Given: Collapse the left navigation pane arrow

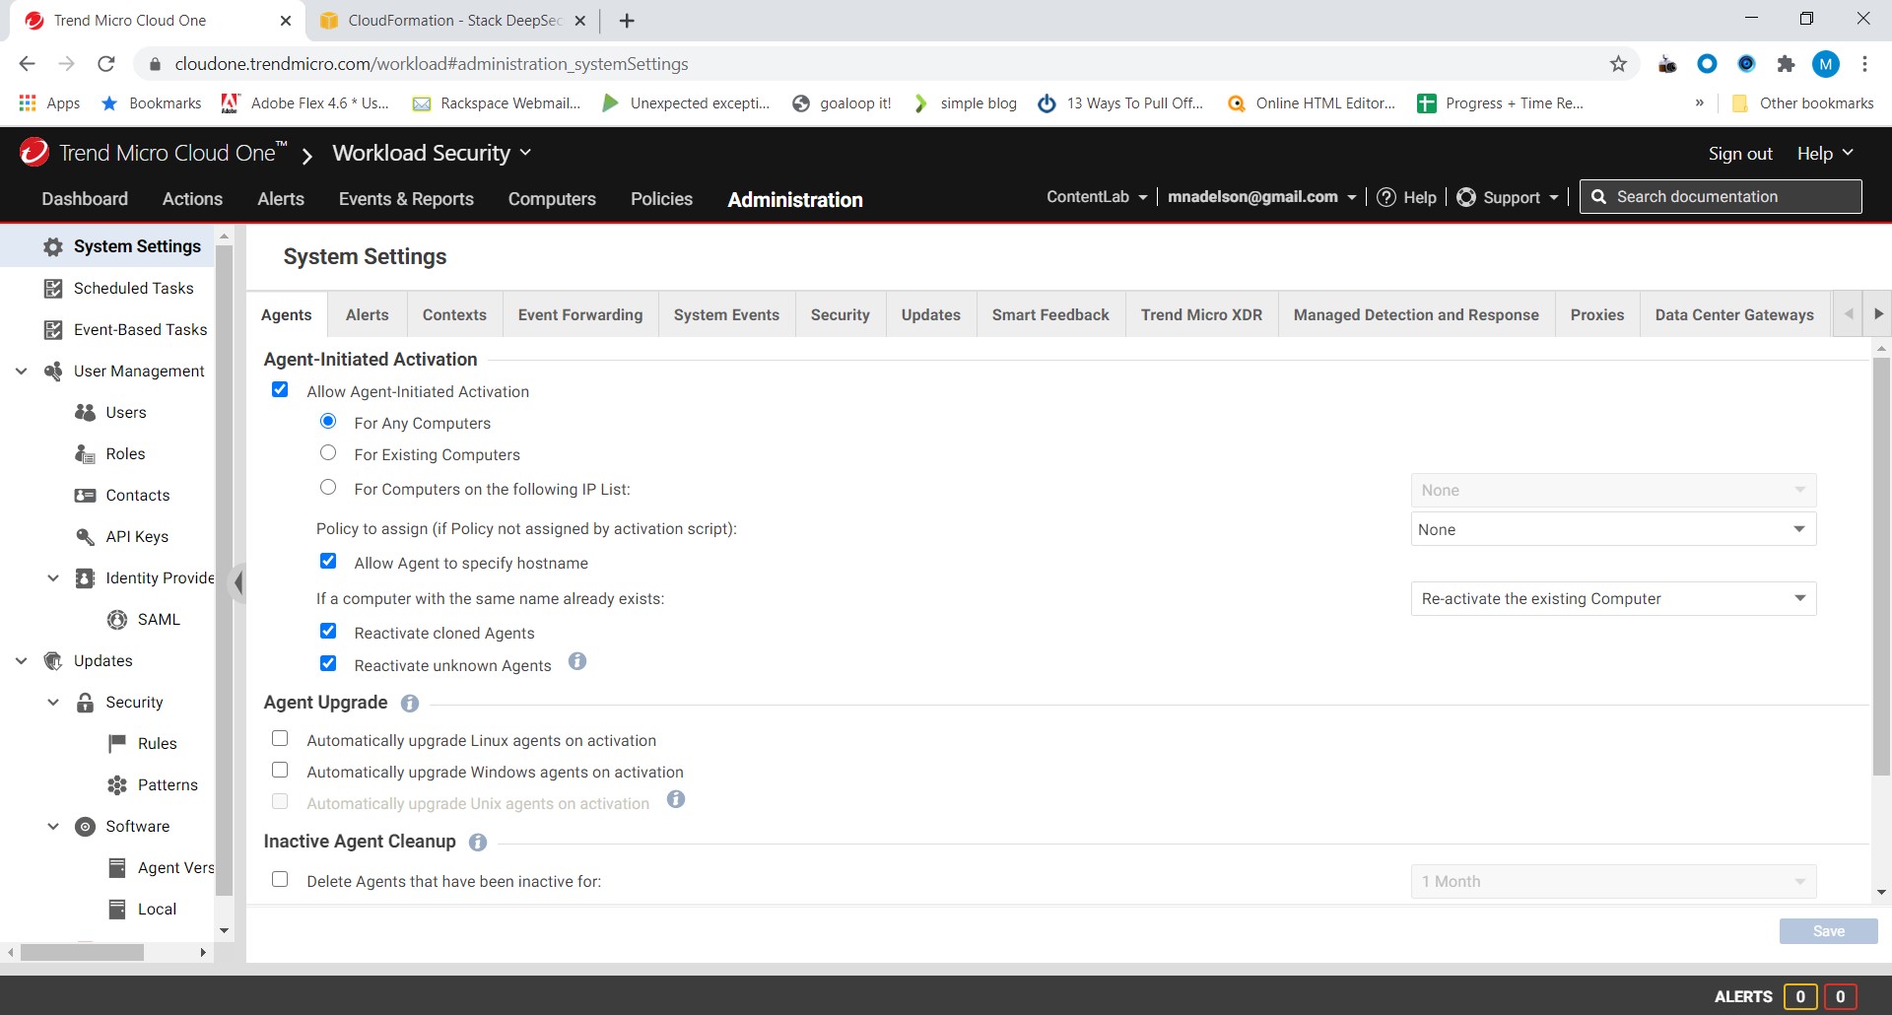Looking at the screenshot, I should [237, 582].
